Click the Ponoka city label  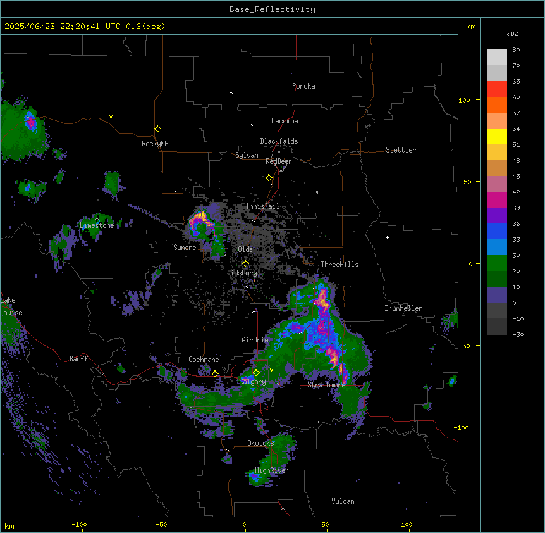(303, 86)
